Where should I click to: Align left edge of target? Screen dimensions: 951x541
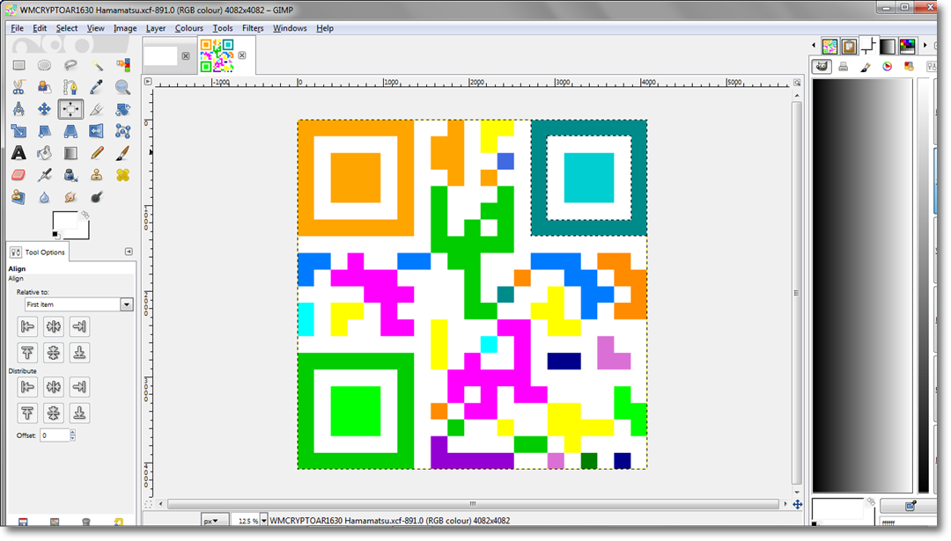[x=27, y=326]
